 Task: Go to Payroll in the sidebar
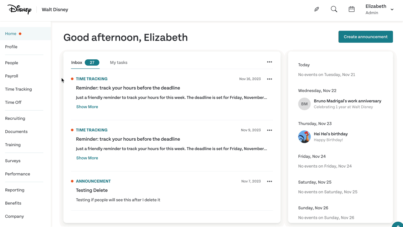tap(12, 76)
